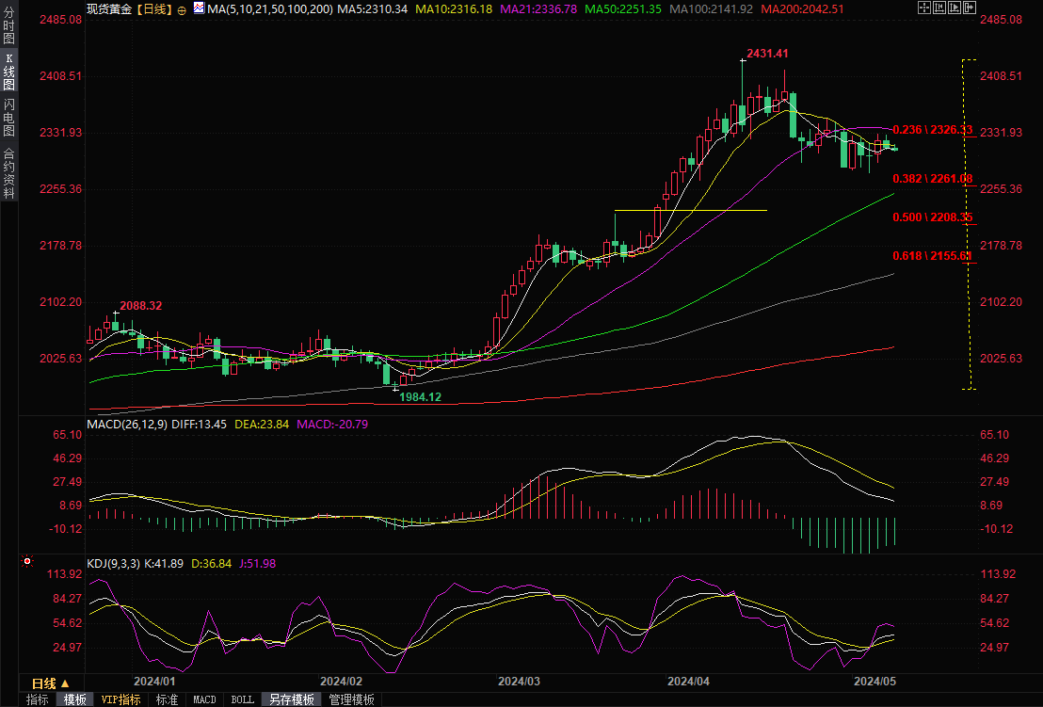Select the 指标 bottom tab

[x=38, y=699]
